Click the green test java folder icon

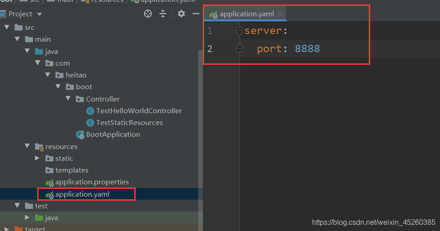[39, 218]
